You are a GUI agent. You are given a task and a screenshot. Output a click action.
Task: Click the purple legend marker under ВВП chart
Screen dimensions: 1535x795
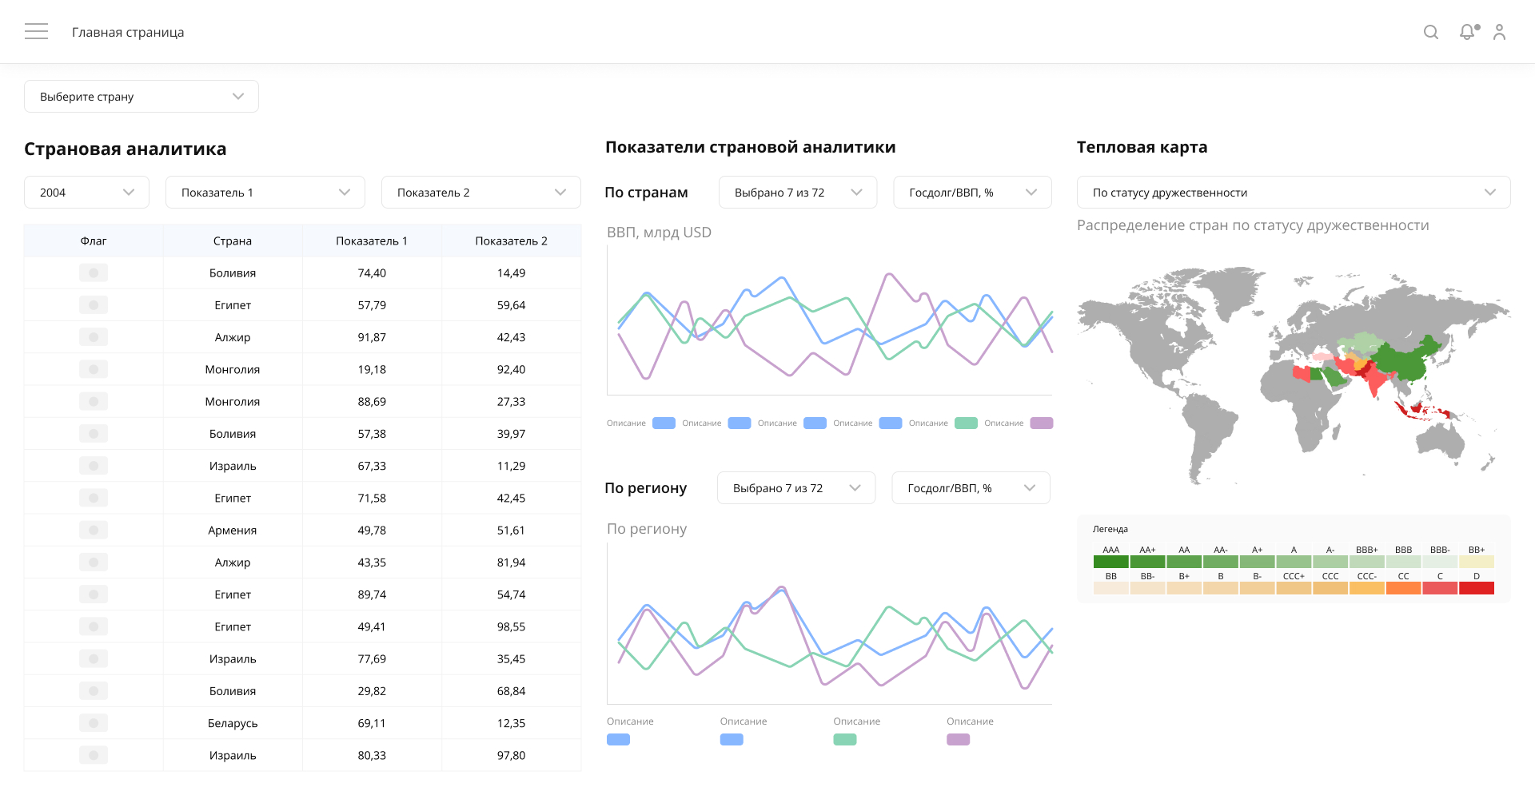1041,423
